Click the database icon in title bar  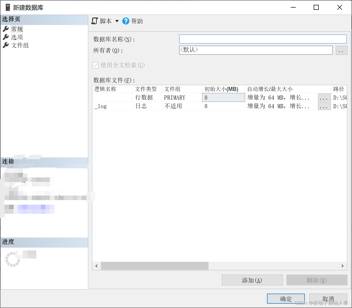pos(8,7)
